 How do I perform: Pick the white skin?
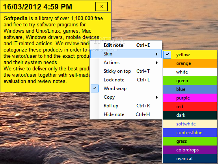190,72
